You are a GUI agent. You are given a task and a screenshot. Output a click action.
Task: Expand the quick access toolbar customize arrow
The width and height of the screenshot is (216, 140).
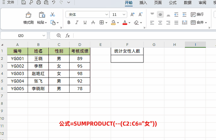69,2
